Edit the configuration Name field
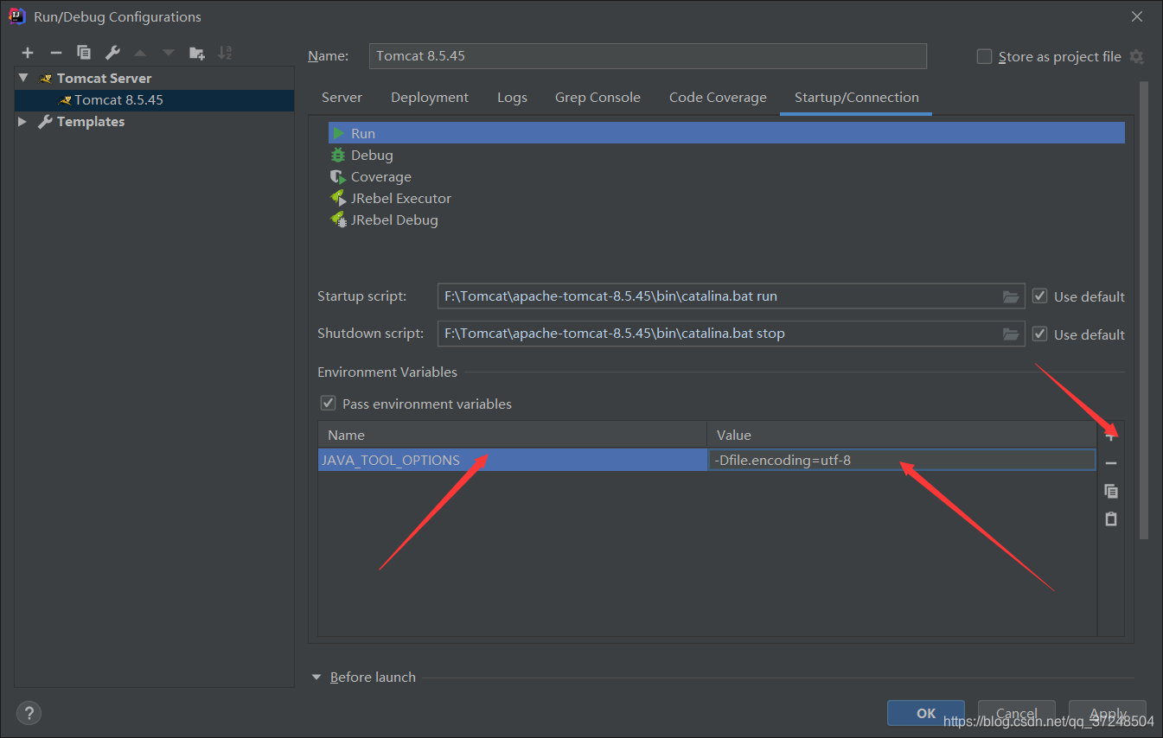 pos(648,56)
